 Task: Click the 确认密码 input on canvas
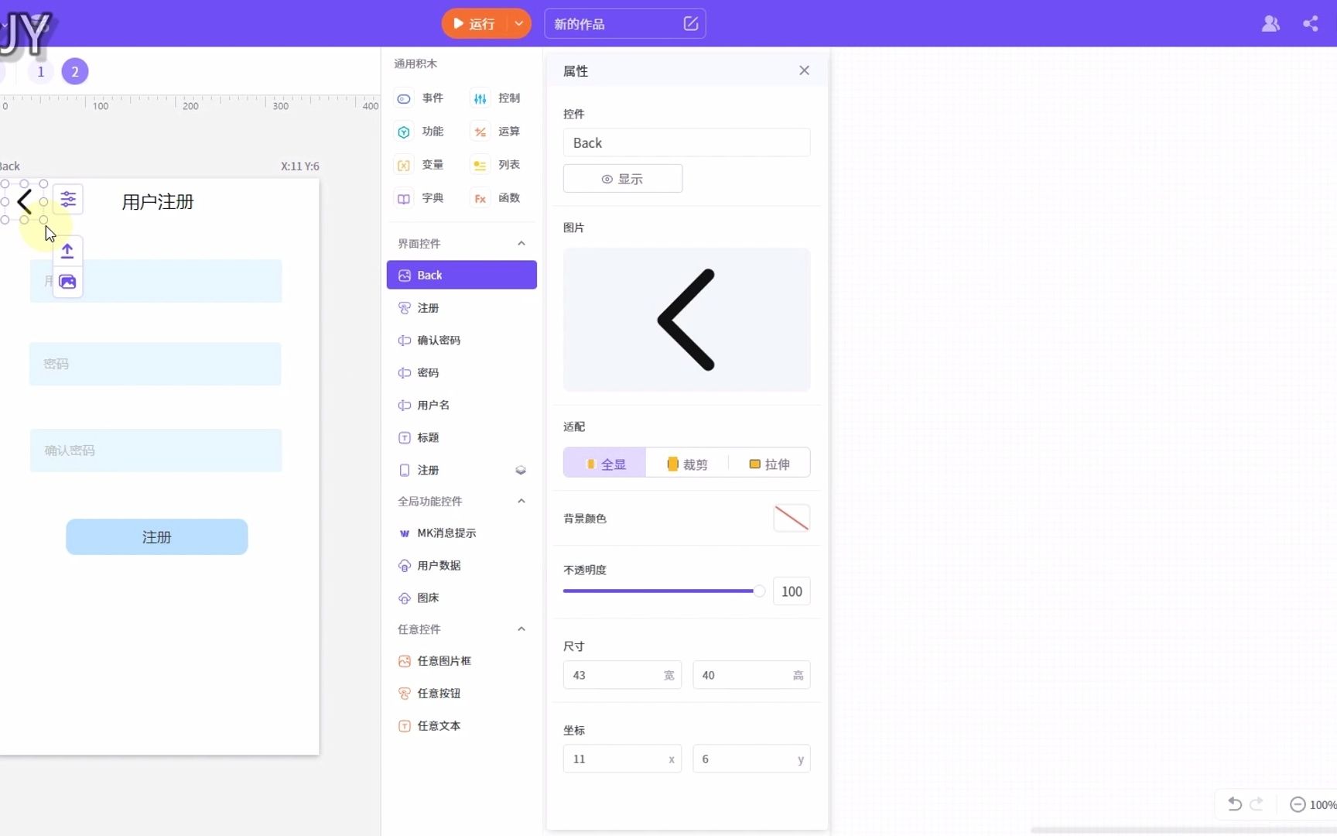click(156, 451)
